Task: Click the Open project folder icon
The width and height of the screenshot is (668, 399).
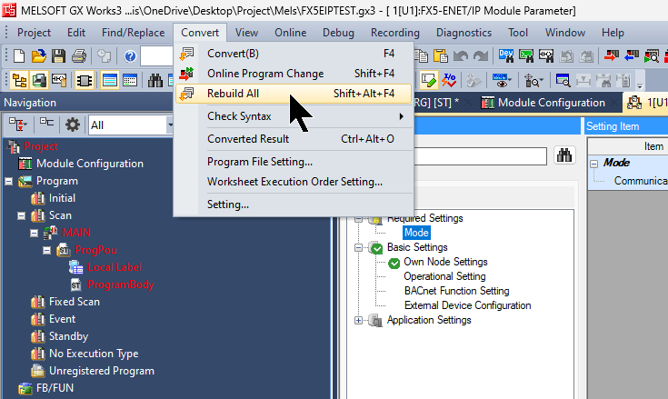Action: tap(38, 56)
